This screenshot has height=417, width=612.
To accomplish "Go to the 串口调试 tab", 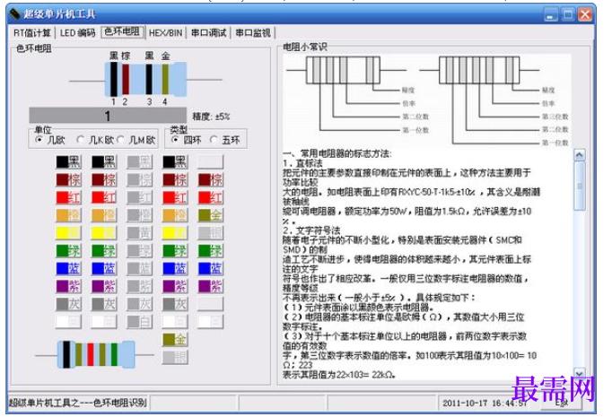I will point(208,33).
